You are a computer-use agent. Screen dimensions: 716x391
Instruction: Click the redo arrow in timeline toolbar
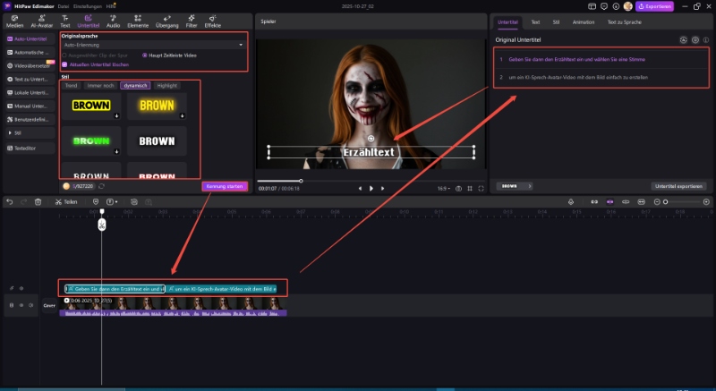pos(24,201)
